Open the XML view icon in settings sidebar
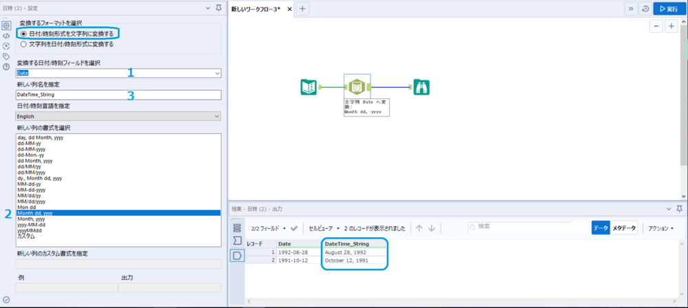688x308 pixels. pyautogui.click(x=6, y=36)
